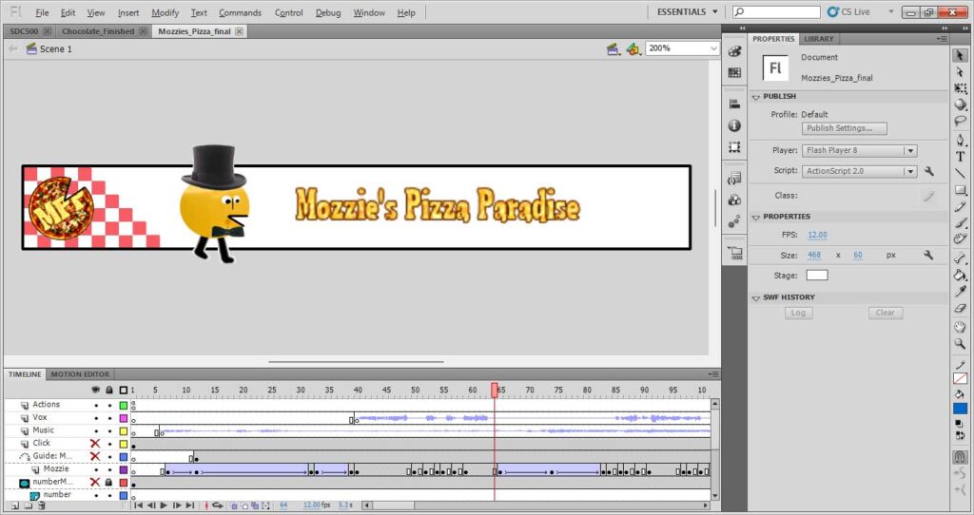Select the Rectangle tool

pos(960,190)
